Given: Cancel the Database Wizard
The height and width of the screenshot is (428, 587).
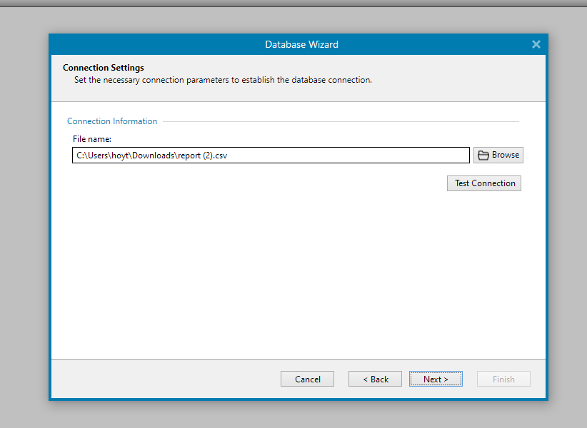Looking at the screenshot, I should coord(307,379).
